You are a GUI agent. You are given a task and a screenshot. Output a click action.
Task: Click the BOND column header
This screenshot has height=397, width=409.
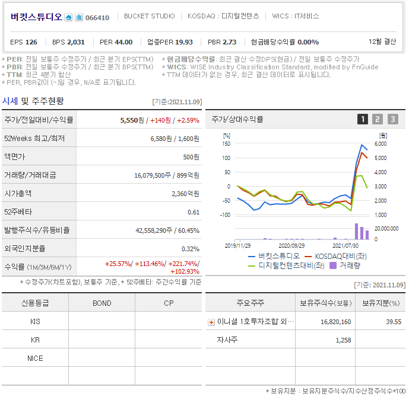[102, 303]
